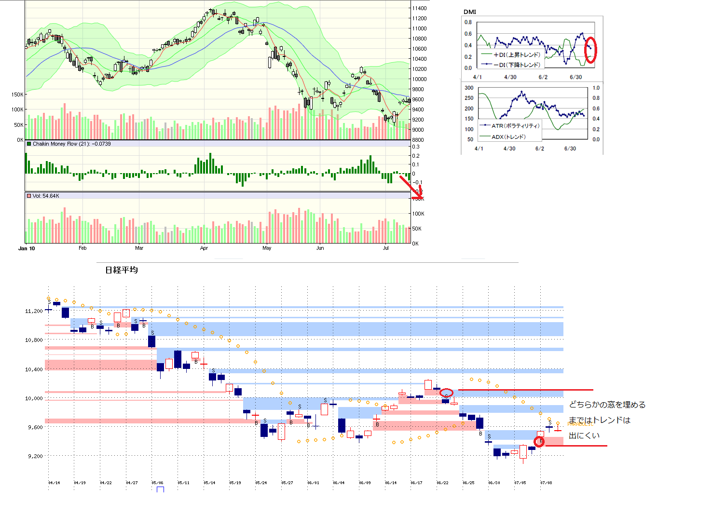
Task: Click the PARABOLIC label on the Nikkei chart
Action: point(580,424)
